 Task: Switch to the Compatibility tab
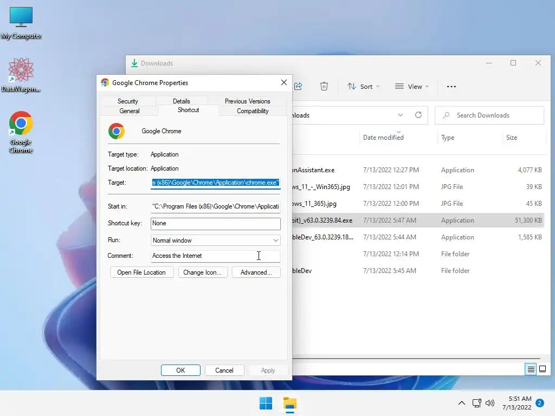pos(253,110)
